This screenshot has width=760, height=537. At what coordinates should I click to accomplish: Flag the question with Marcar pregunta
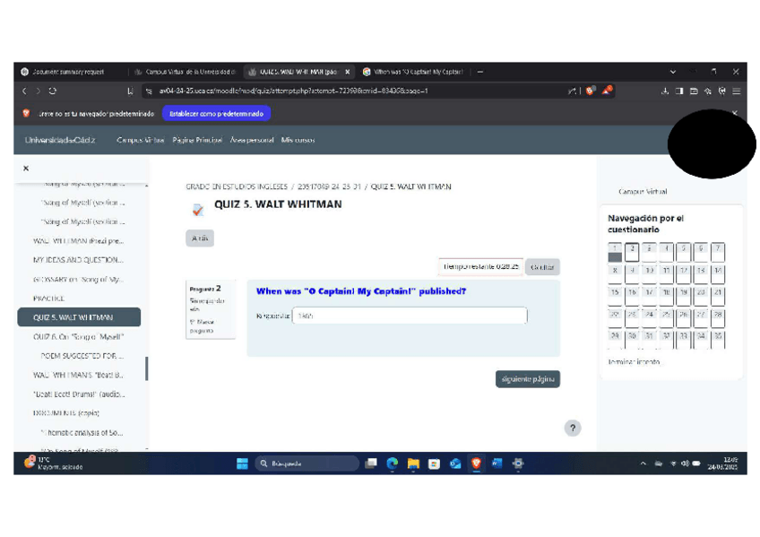coord(202,326)
